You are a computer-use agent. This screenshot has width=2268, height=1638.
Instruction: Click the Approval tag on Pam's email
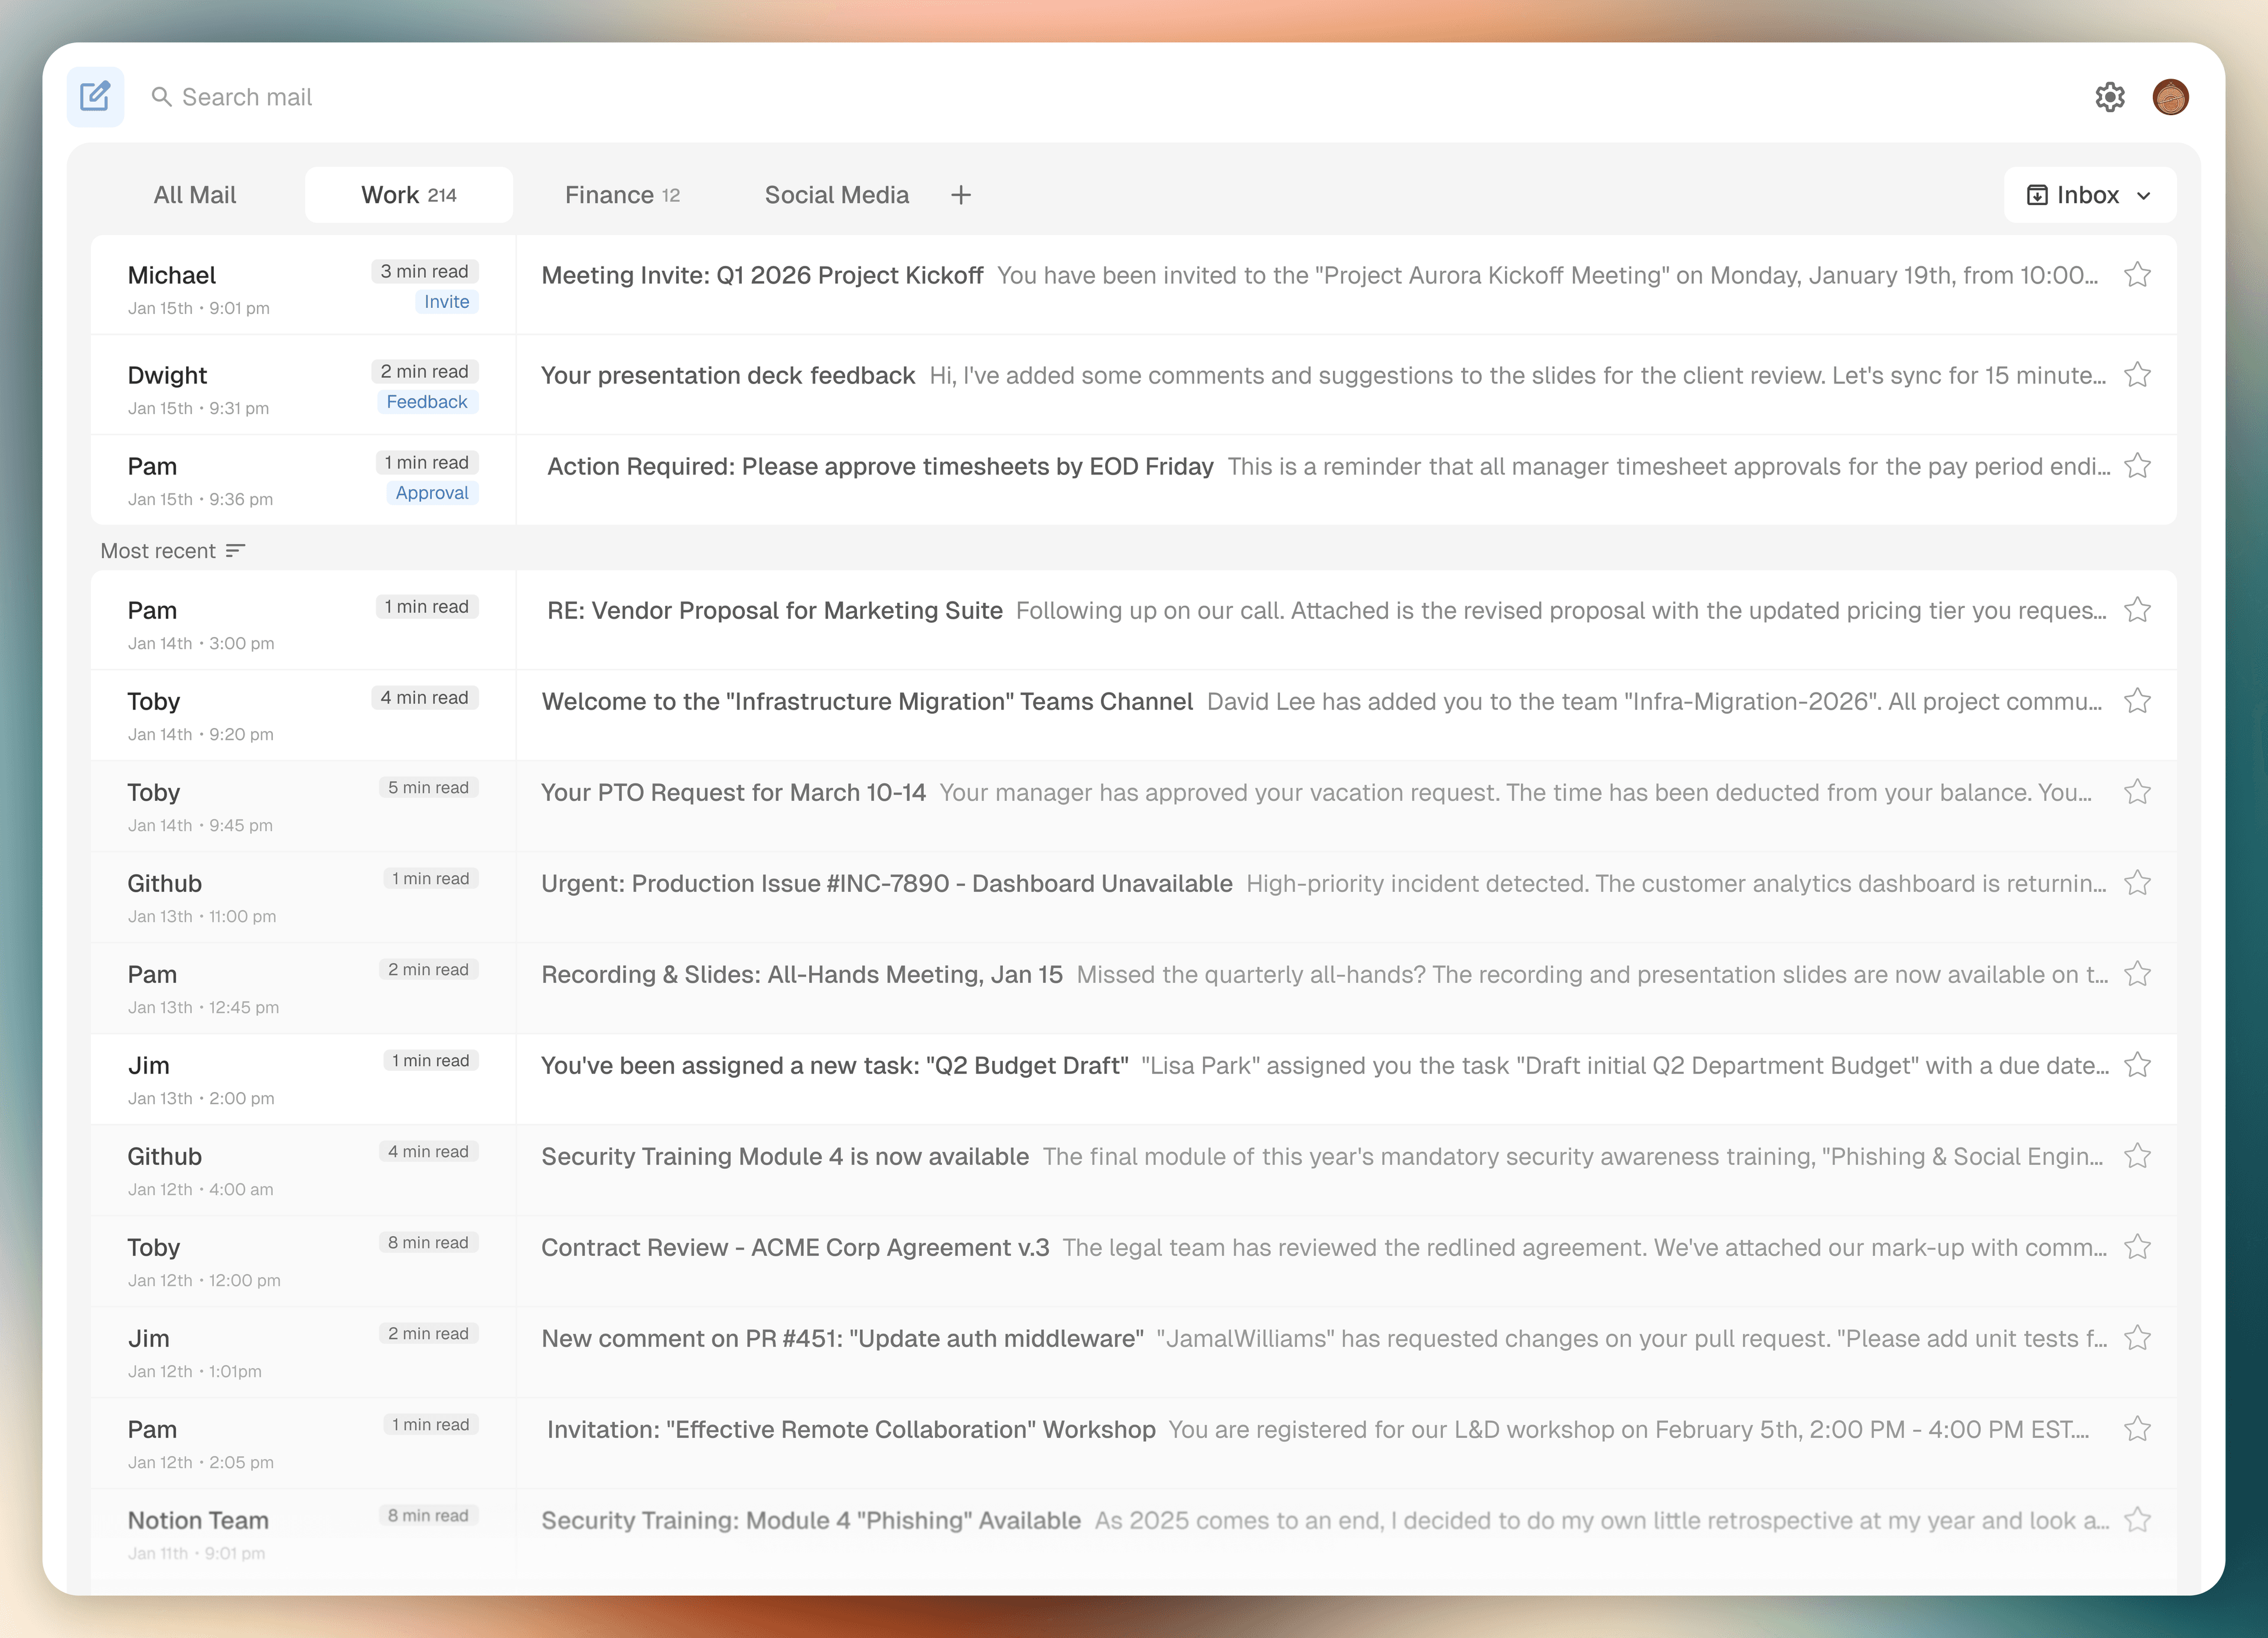pos(432,493)
